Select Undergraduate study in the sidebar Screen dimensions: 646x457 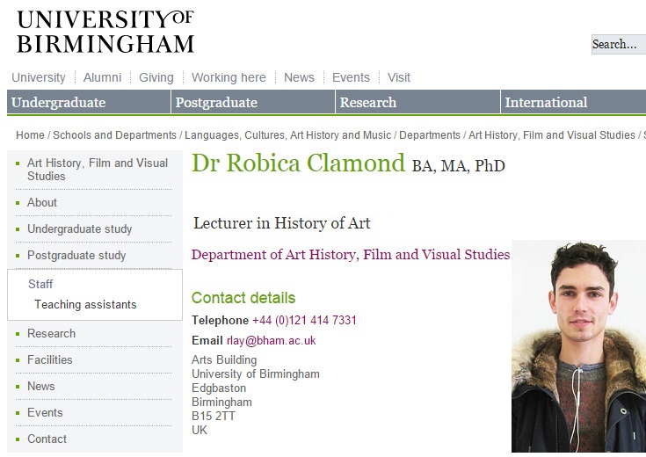[79, 229]
